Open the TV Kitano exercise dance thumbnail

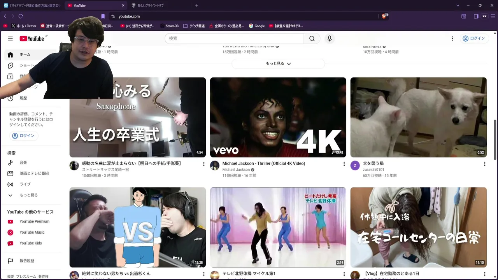(278, 227)
